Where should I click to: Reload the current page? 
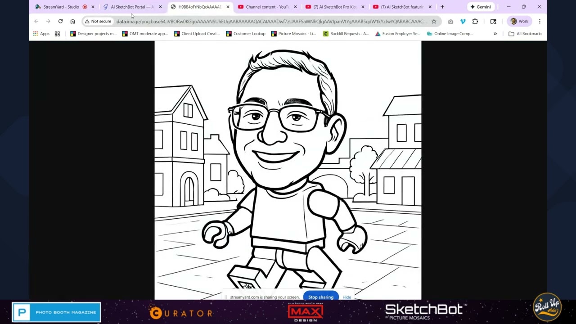pyautogui.click(x=60, y=21)
